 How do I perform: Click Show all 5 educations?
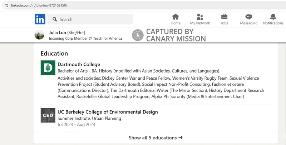156,138
